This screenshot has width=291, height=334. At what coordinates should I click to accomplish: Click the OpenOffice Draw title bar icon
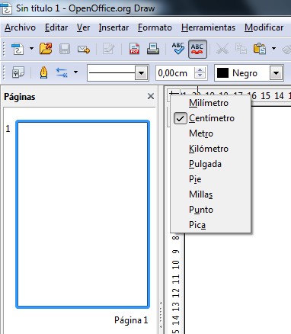coord(6,8)
